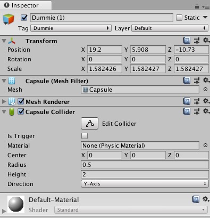Viewport: 210px width, 218px height.
Task: Click Position X field
Action: coord(105,50)
